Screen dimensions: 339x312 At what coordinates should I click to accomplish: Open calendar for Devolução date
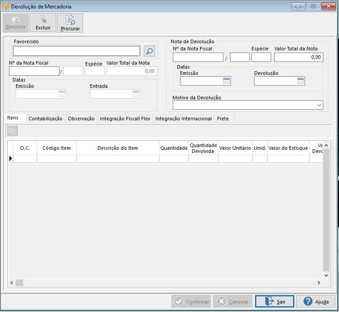pos(301,81)
